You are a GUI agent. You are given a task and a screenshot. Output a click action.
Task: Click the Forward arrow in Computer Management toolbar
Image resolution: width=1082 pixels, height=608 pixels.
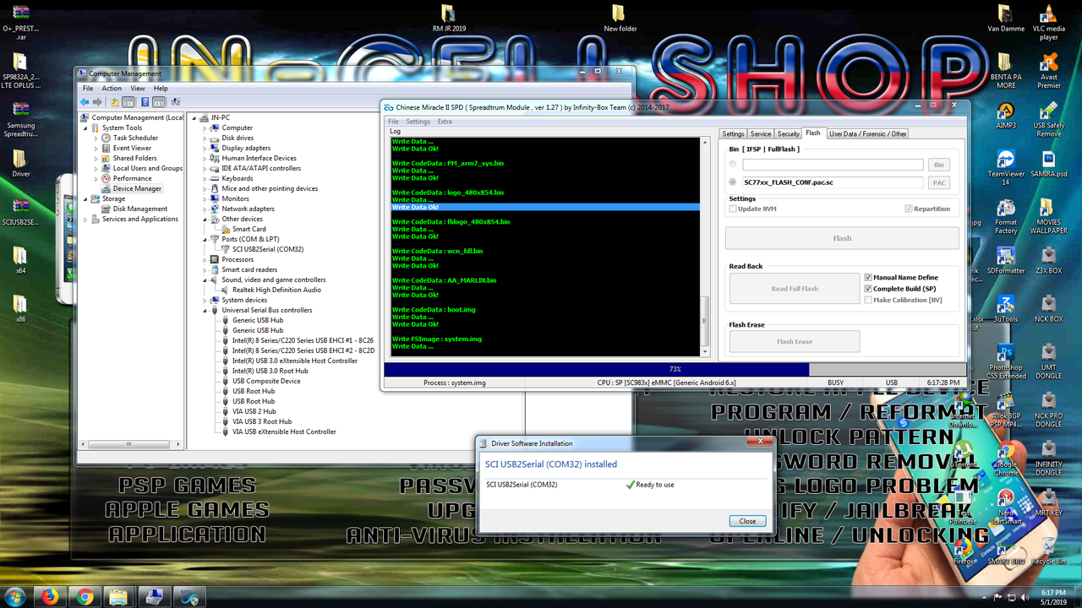(x=97, y=102)
